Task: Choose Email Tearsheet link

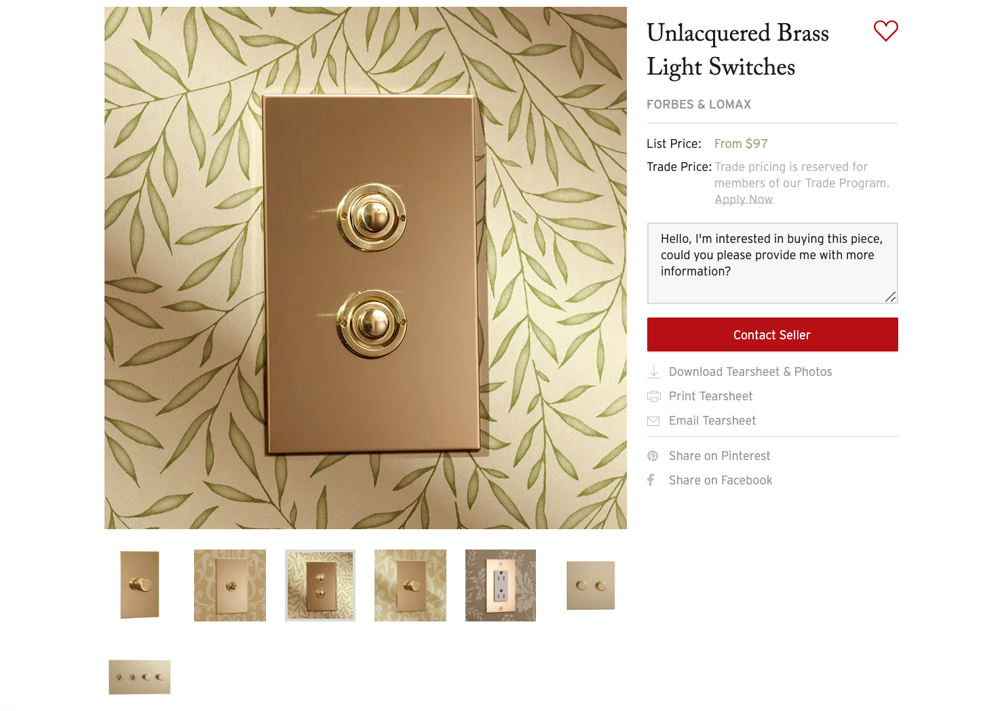Action: coord(712,421)
